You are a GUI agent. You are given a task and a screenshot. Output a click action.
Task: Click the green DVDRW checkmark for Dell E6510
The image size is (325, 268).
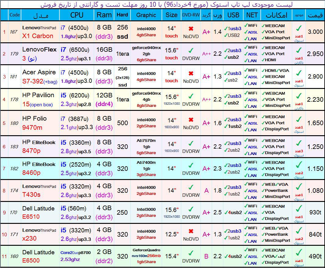[x=191, y=209]
